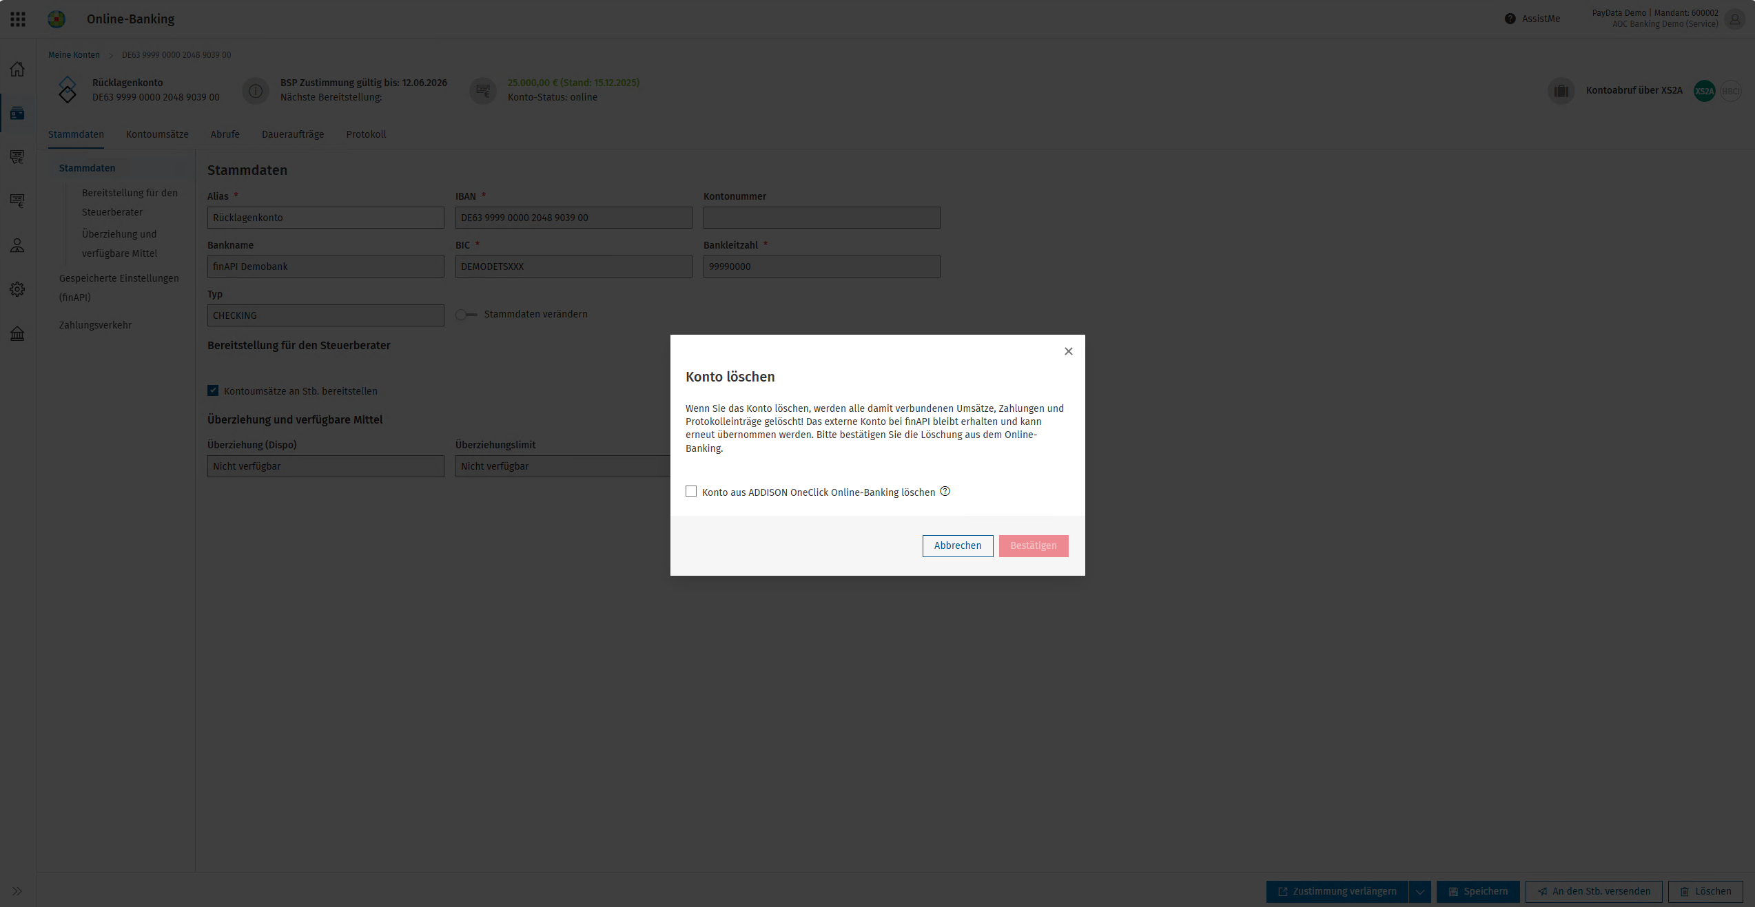Click the green XS2A badge icon
Image resolution: width=1755 pixels, height=907 pixels.
[1704, 91]
